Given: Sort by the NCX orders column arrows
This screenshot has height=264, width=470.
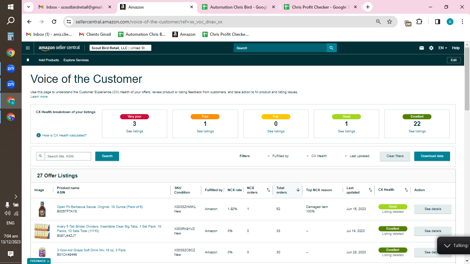Looking at the screenshot, I should click(x=268, y=190).
